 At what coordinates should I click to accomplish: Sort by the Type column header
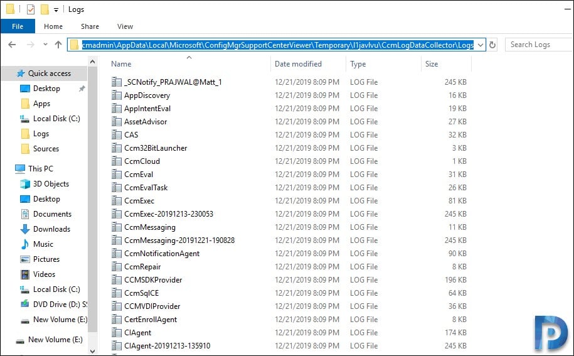pos(358,64)
